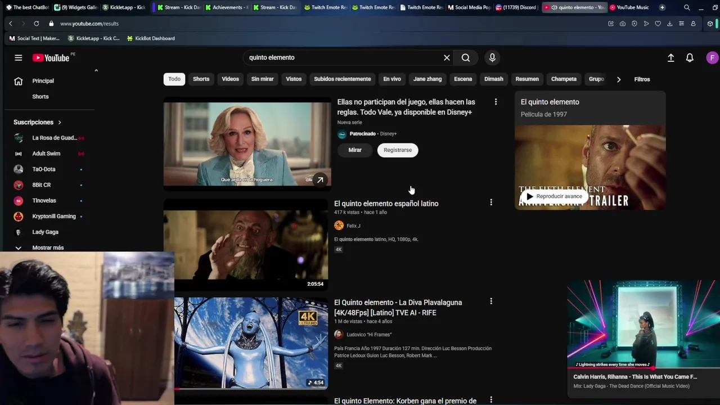The height and width of the screenshot is (405, 720).
Task: Open options for Korben gana el premio video
Action: pos(491,400)
